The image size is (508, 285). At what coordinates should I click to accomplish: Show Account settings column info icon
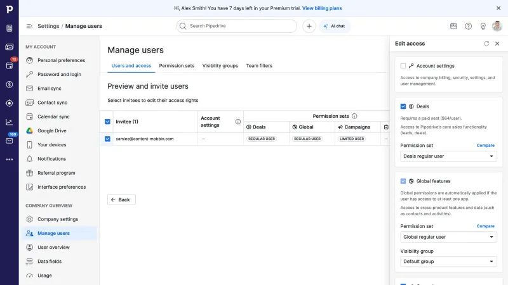pos(237,122)
